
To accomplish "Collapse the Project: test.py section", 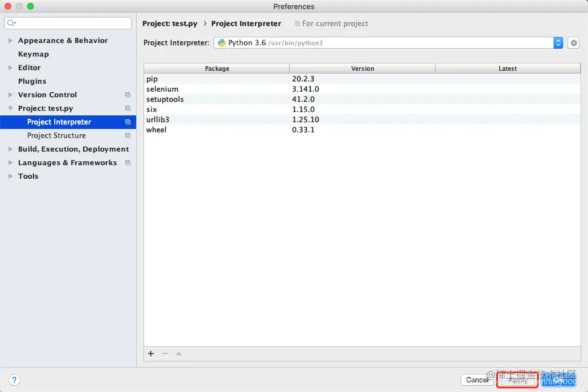I will 11,108.
